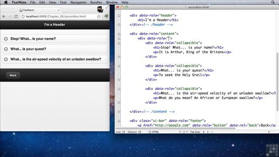Open the bundle gear menu in status bar
Image resolution: width=279 pixels, height=157 pixels.
click(185, 132)
